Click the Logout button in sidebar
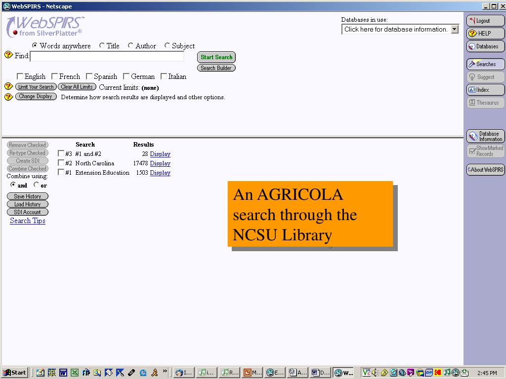 point(485,21)
